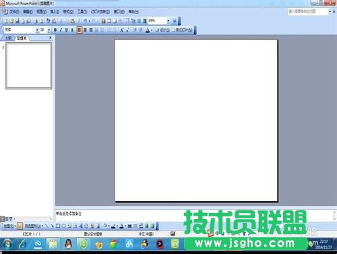The width and height of the screenshot is (337, 254).
Task: Click the Help question mark icon
Action: click(x=175, y=21)
